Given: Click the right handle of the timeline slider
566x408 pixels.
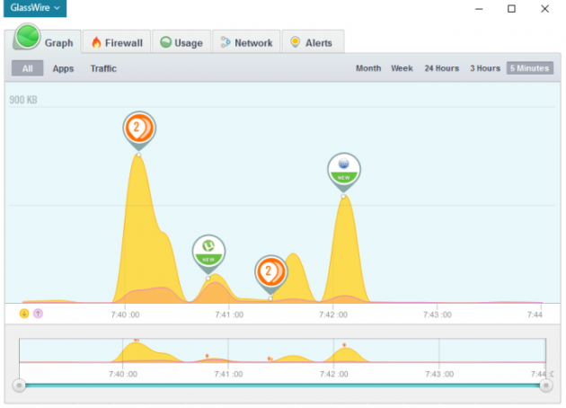Looking at the screenshot, I should (x=546, y=386).
